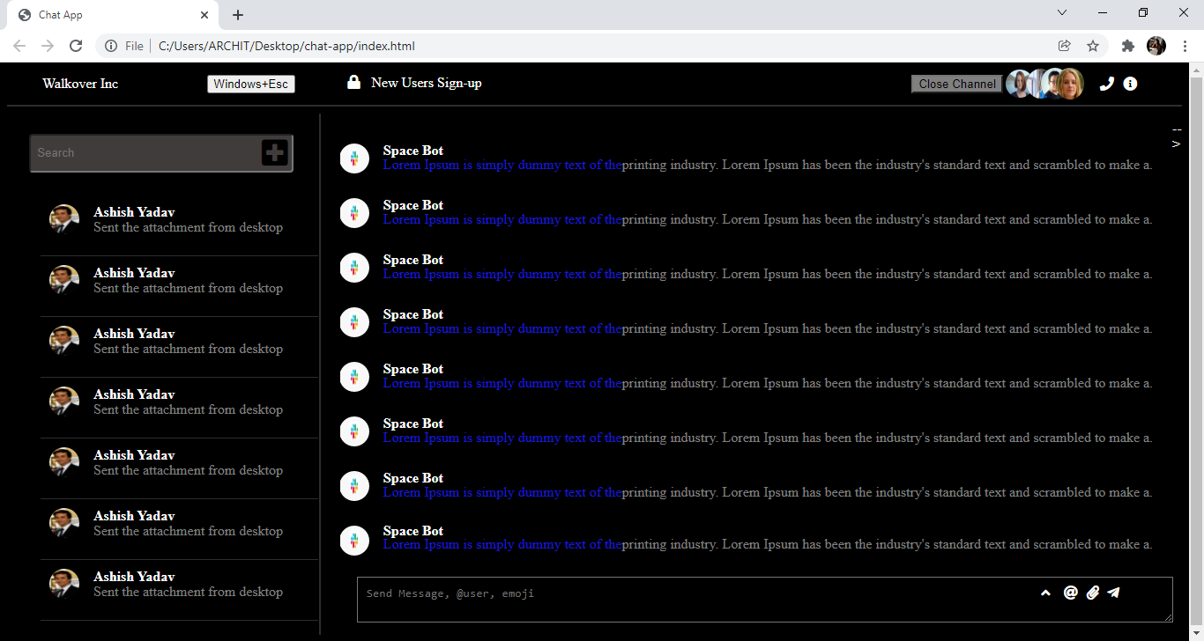Image resolution: width=1204 pixels, height=641 pixels.
Task: View channel info via the info icon
Action: pyautogui.click(x=1130, y=84)
